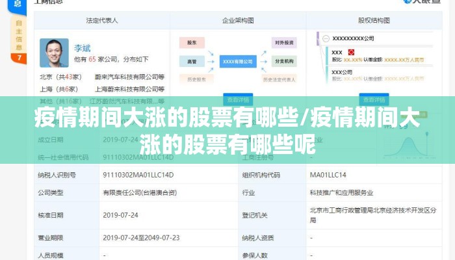The height and width of the screenshot is (260, 455).
Task: Click the 历史法定代表人 box
Action: [x=279, y=79]
